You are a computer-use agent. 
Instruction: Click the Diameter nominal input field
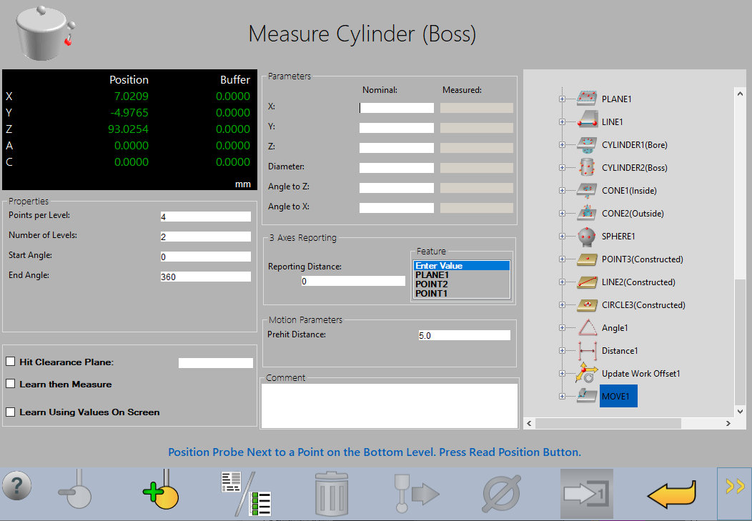[396, 168]
